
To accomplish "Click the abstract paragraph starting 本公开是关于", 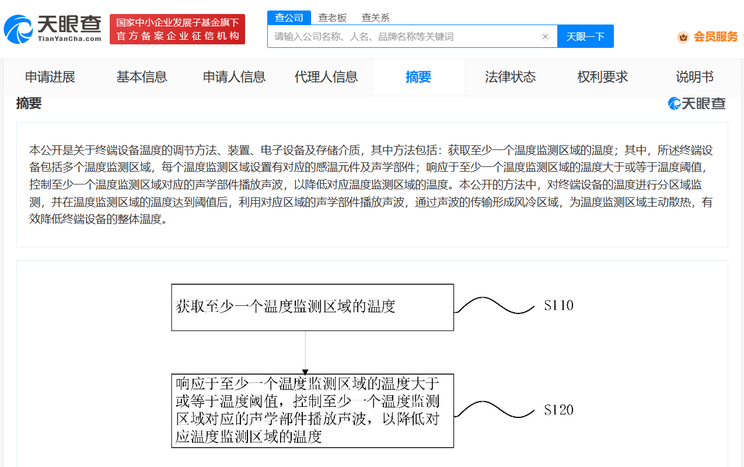I will coord(372,184).
